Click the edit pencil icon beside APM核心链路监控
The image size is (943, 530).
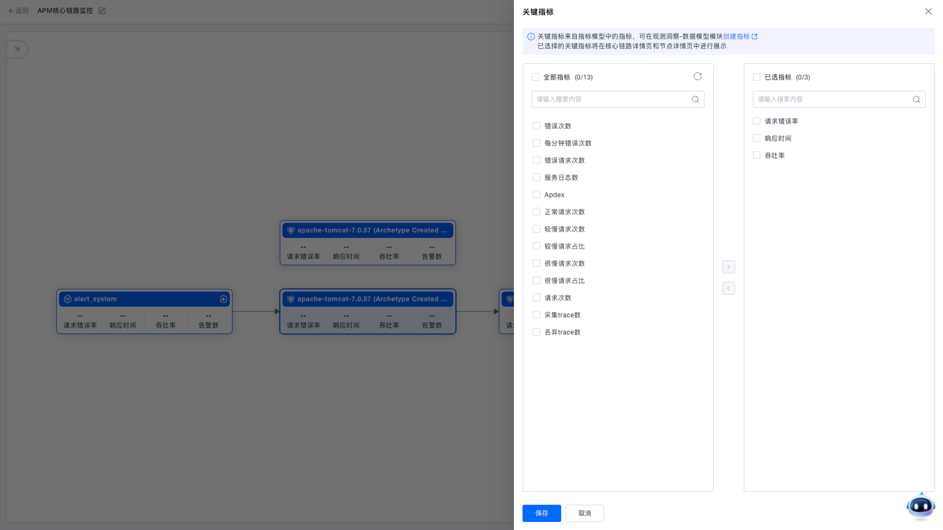tap(102, 11)
